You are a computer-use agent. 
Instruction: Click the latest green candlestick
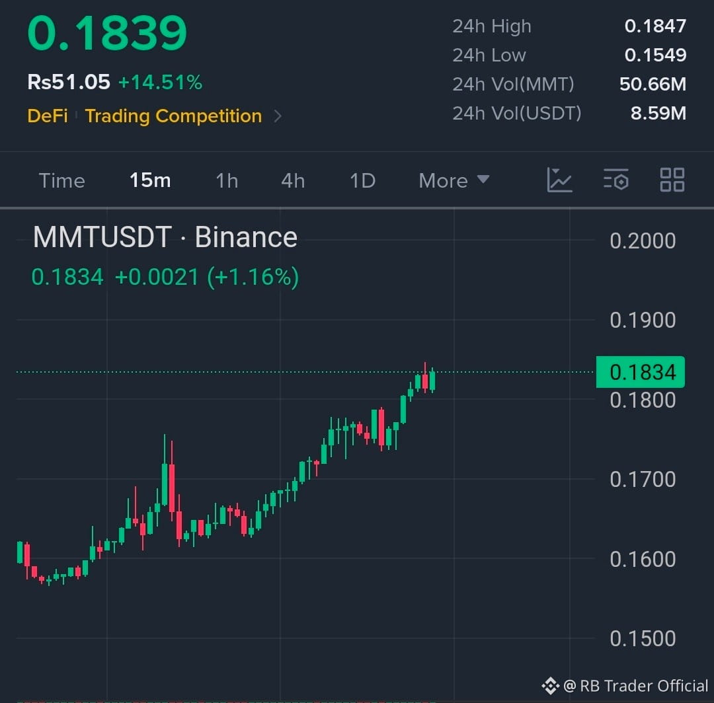click(x=432, y=381)
